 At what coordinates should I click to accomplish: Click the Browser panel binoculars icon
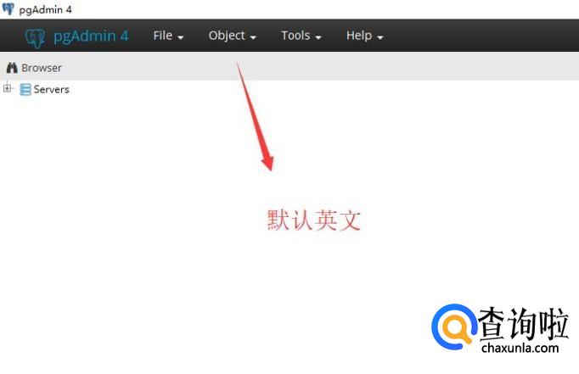click(x=12, y=68)
